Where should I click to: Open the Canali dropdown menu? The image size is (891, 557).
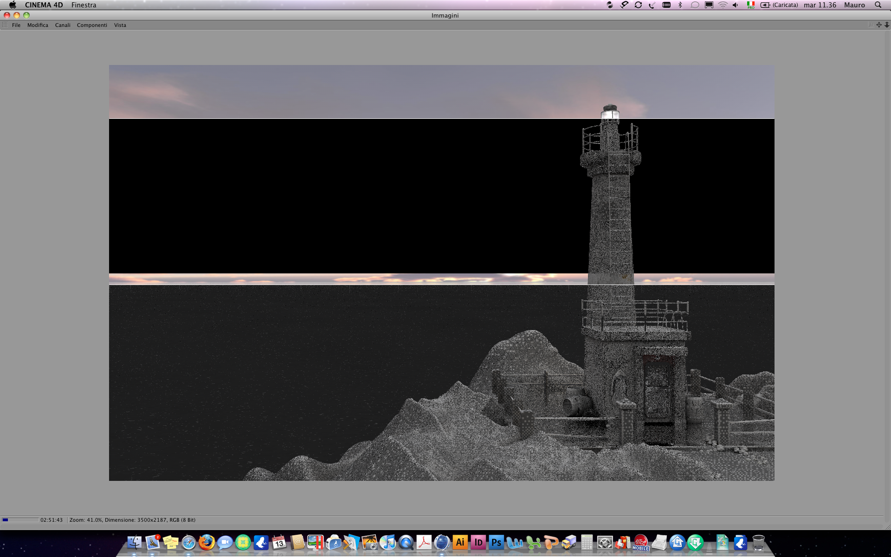point(63,25)
